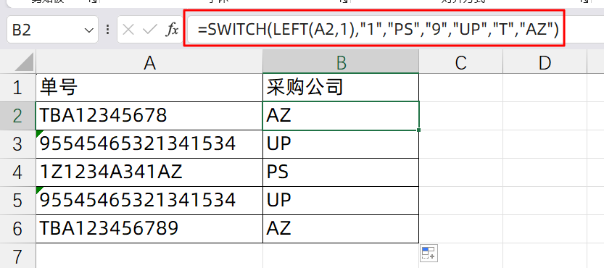Select row 2 header
This screenshot has height=268, width=604.
[x=17, y=116]
